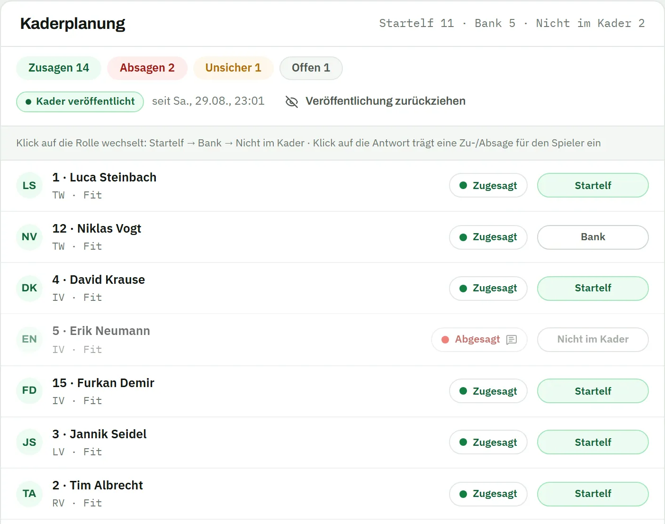The width and height of the screenshot is (665, 524).
Task: Click Niklas Vogt's Zugesagt answer
Action: click(x=488, y=237)
